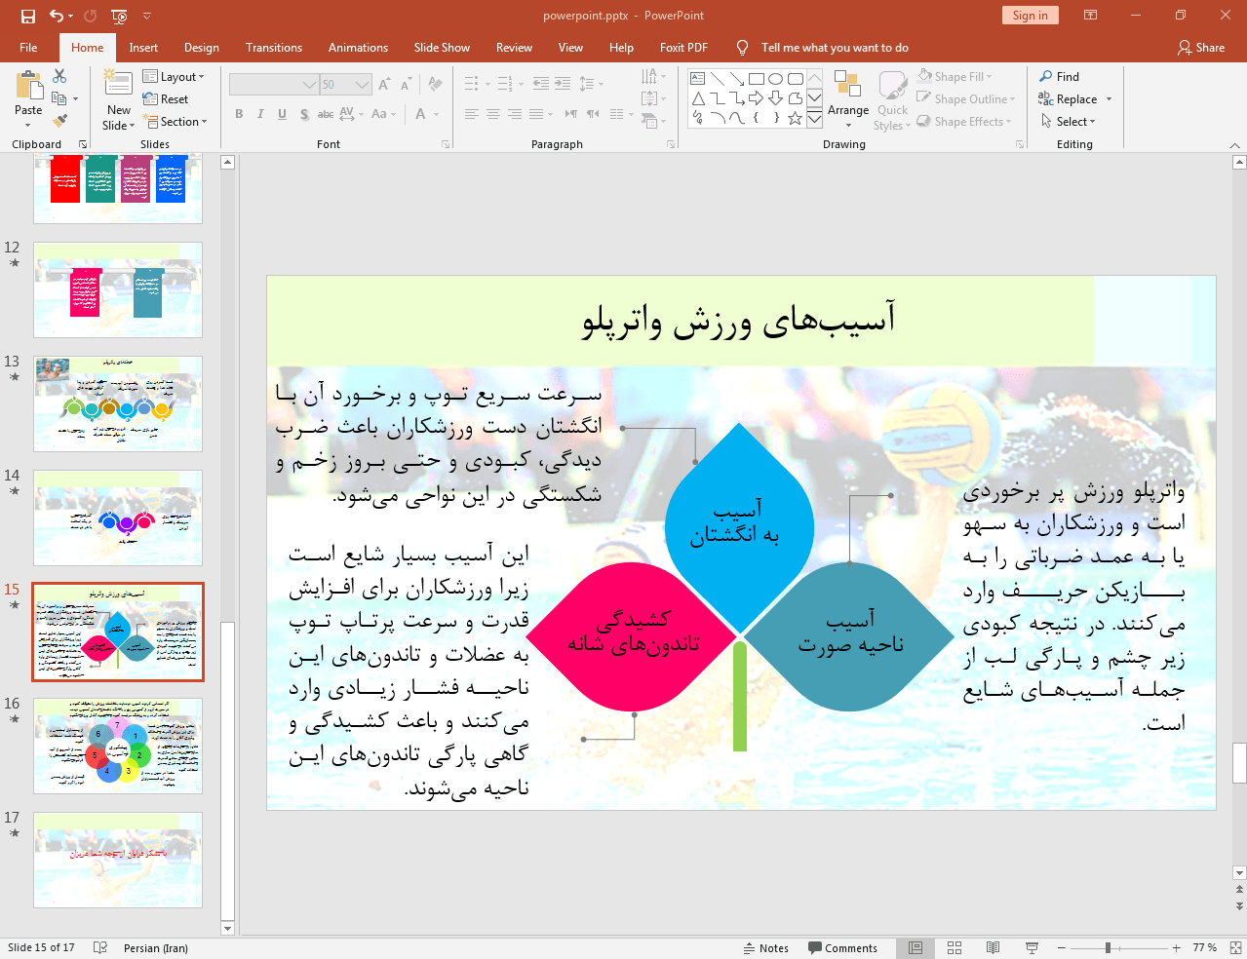Toggle Strikethrough text
This screenshot has width=1247, height=959.
click(x=326, y=114)
